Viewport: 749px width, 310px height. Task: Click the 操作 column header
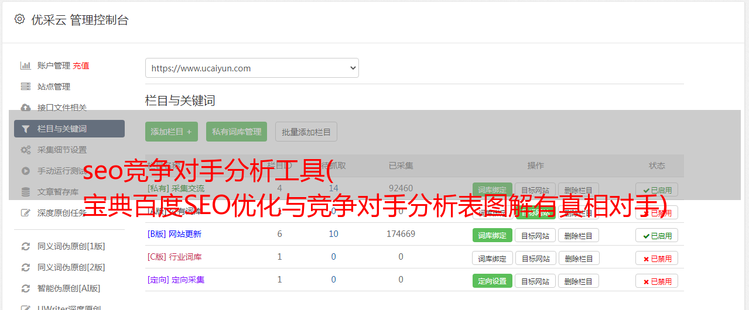pos(535,166)
